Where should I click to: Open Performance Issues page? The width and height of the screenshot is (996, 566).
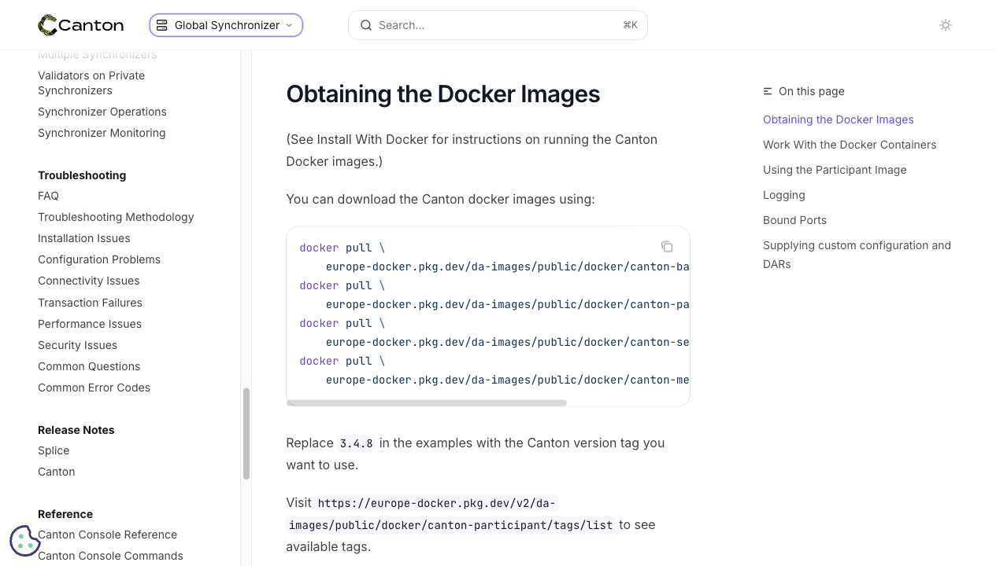coord(90,324)
